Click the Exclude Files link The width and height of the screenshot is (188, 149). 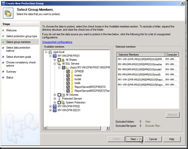[154, 126]
